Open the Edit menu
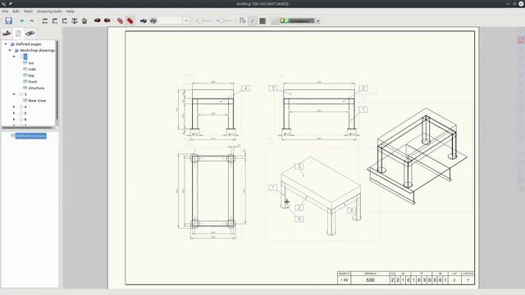 click(x=16, y=11)
